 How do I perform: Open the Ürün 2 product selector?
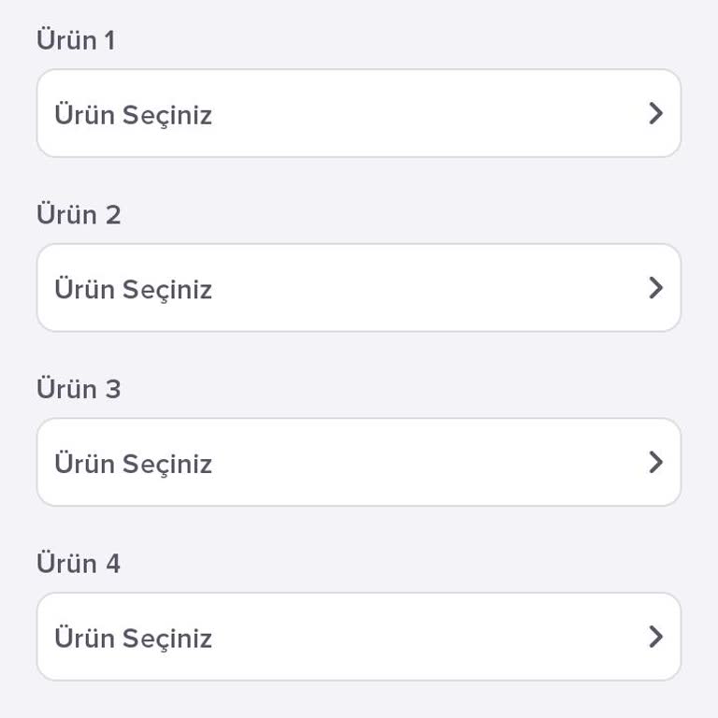coord(358,288)
